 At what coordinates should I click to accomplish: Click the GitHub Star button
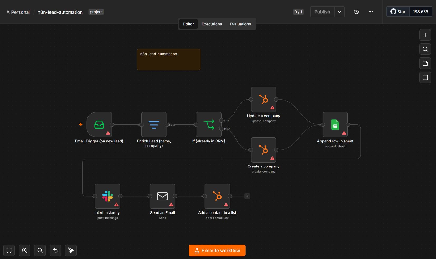398,12
